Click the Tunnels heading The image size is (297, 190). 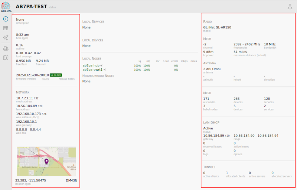point(209,167)
